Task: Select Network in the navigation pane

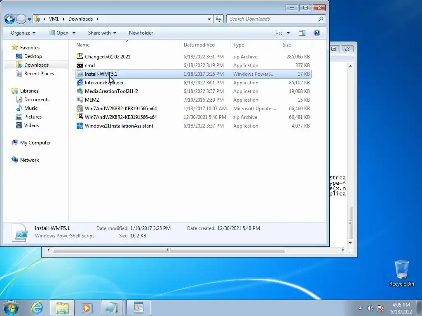Action: tap(29, 160)
